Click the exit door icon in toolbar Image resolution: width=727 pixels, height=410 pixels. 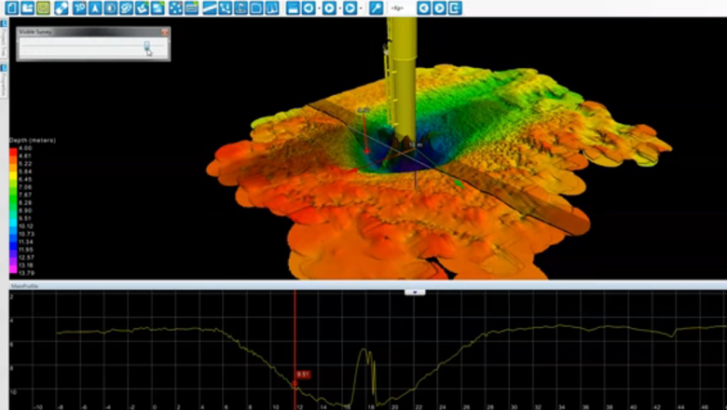pyautogui.click(x=455, y=8)
